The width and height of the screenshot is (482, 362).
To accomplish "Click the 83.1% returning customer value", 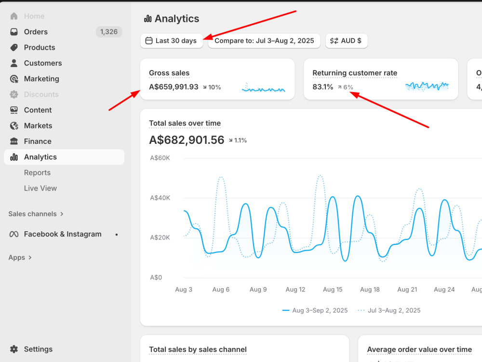I will (x=323, y=87).
